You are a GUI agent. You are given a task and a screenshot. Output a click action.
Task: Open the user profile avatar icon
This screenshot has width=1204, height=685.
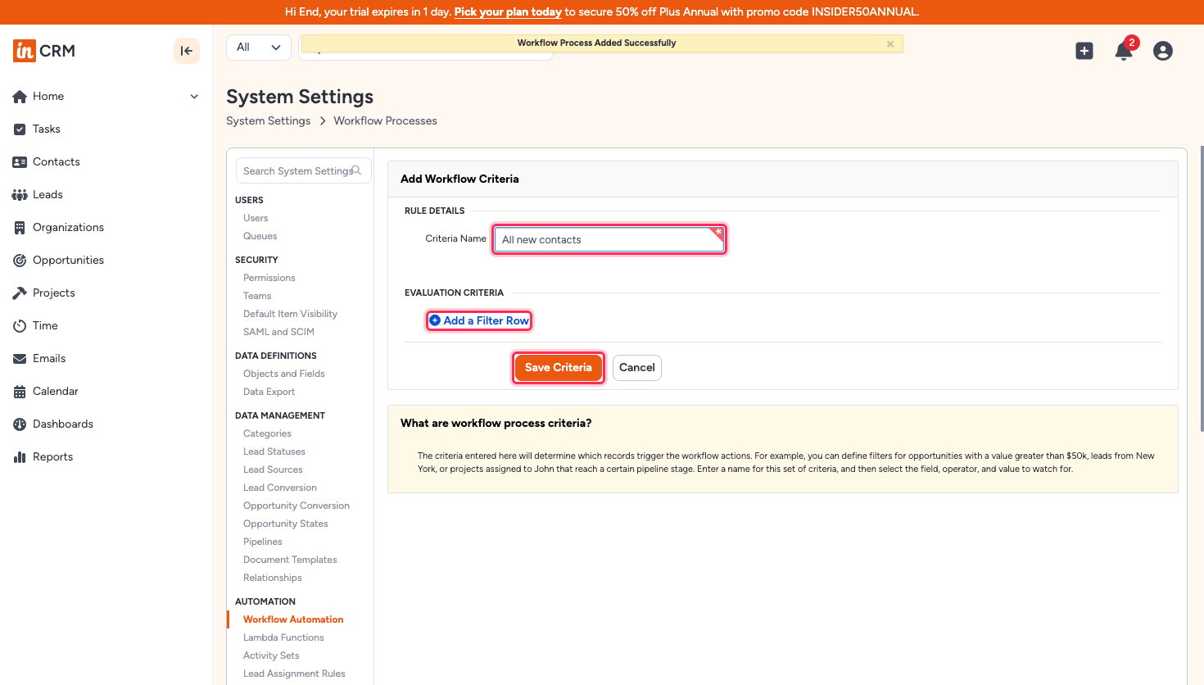tap(1163, 51)
